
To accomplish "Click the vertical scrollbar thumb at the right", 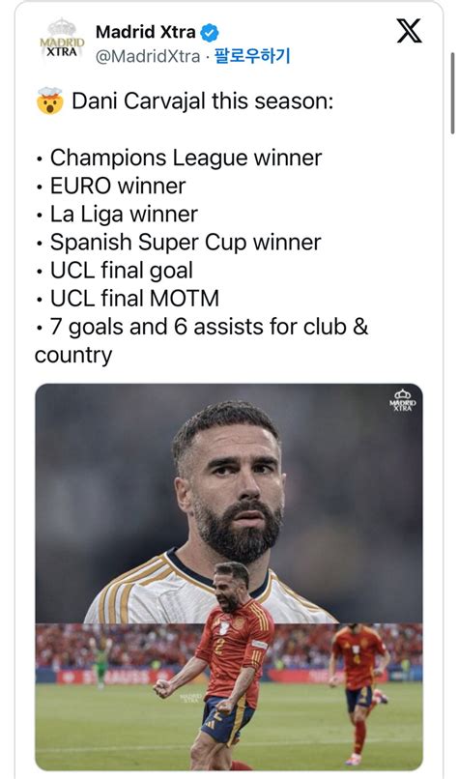I will tap(452, 93).
